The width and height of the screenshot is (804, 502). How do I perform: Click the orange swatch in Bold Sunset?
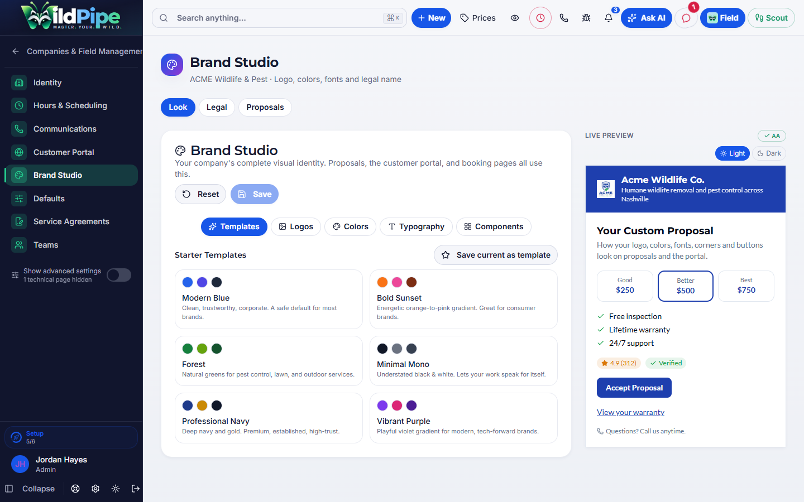382,282
